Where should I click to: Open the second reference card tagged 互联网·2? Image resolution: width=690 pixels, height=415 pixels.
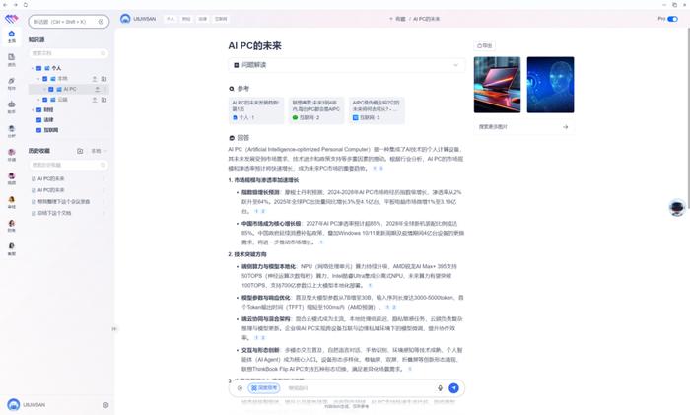coord(316,110)
